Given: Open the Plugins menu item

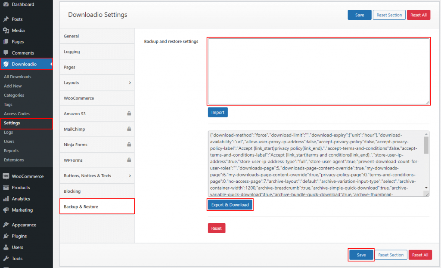Looking at the screenshot, I should 26,236.
